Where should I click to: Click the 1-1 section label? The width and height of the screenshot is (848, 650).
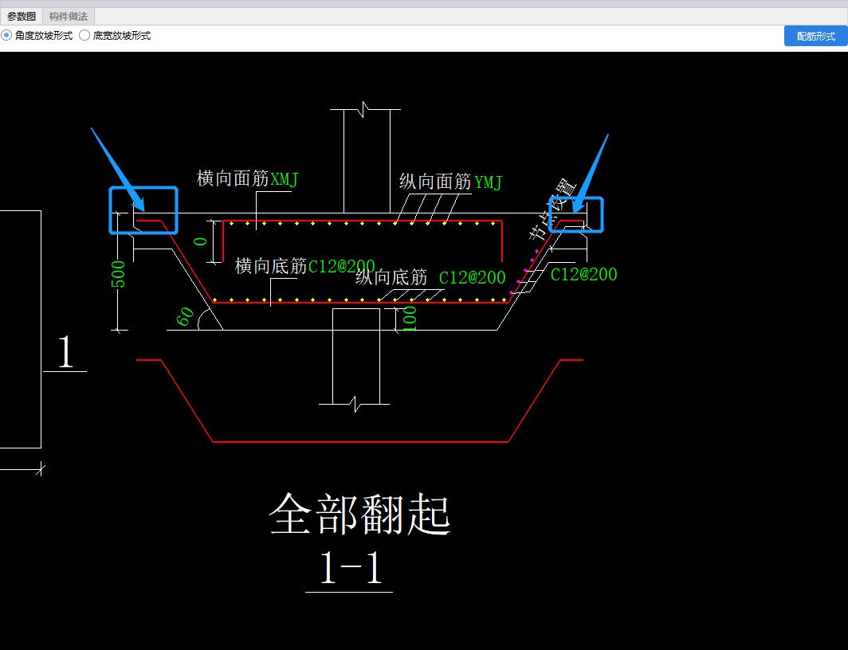point(351,567)
